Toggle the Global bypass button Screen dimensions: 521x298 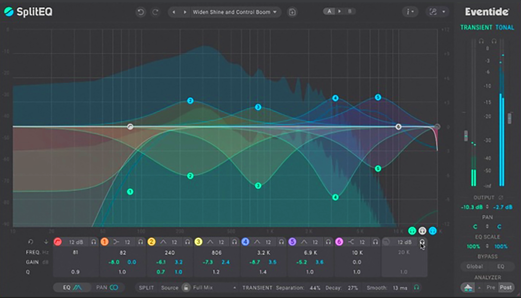pyautogui.click(x=474, y=266)
